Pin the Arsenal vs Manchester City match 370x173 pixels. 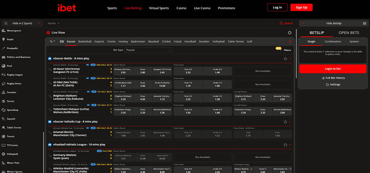point(50,133)
